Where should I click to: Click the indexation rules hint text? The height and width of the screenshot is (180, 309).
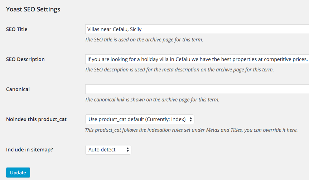(191, 130)
